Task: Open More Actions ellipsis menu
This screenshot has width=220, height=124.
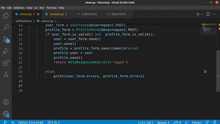Action: pyautogui.click(x=214, y=14)
